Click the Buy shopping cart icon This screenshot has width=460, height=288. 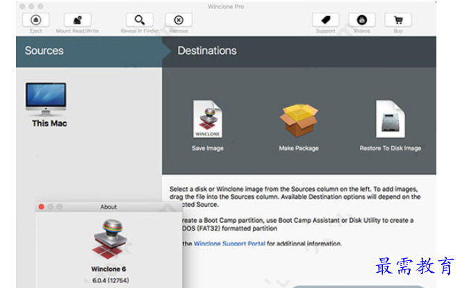coord(398,20)
